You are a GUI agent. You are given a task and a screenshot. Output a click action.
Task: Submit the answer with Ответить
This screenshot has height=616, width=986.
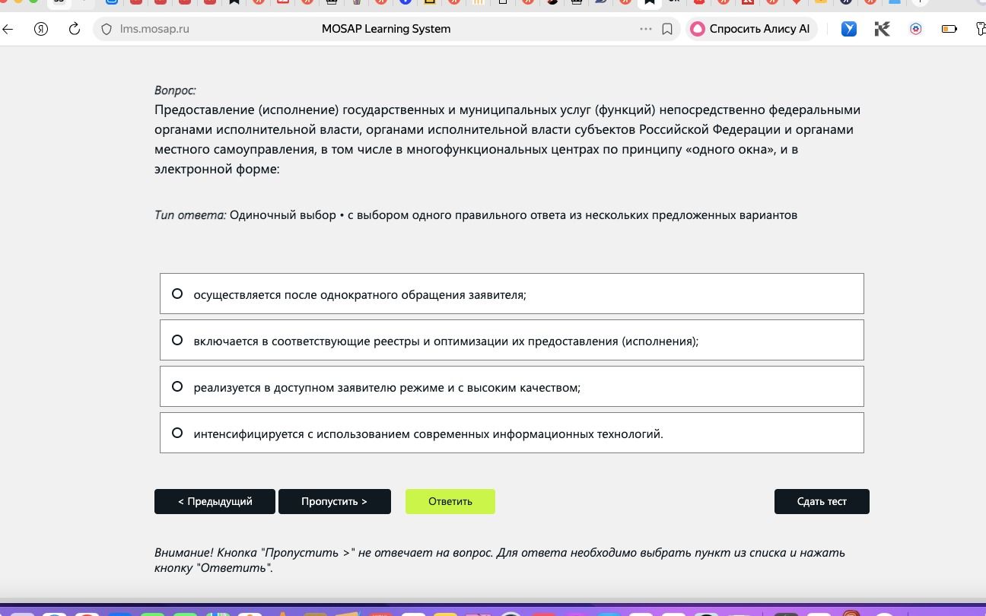[450, 501]
